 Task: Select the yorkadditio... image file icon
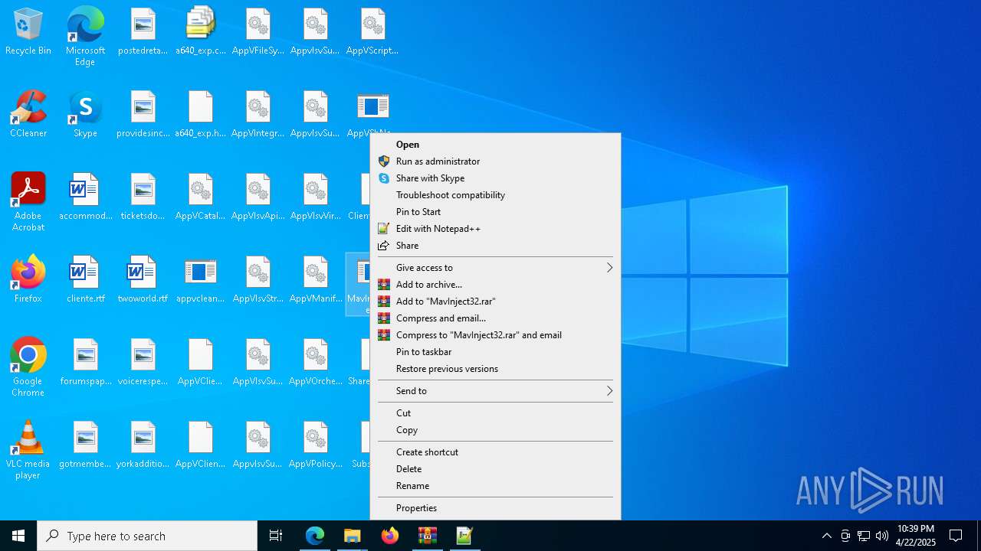pos(143,445)
